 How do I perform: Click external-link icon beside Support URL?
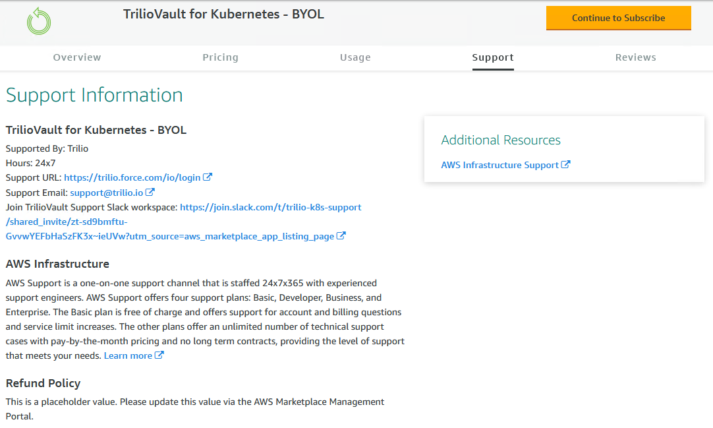tap(208, 177)
